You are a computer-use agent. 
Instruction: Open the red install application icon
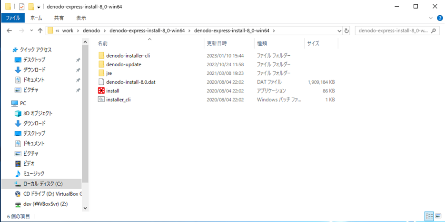pyautogui.click(x=101, y=91)
